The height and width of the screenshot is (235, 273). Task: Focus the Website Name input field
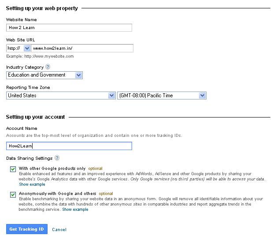click(69, 28)
